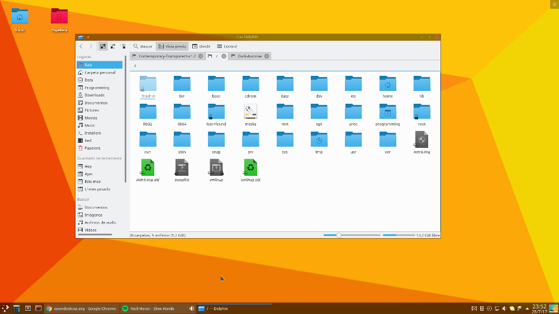Close the root '/' tab

click(x=224, y=56)
